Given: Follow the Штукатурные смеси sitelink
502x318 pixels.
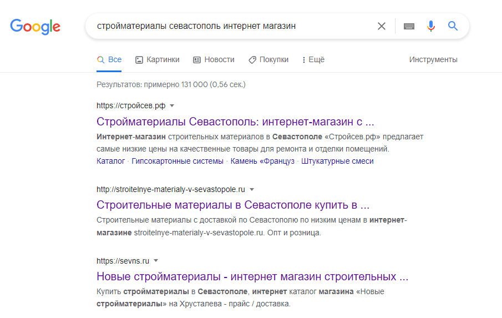Looking at the screenshot, I should tap(337, 161).
